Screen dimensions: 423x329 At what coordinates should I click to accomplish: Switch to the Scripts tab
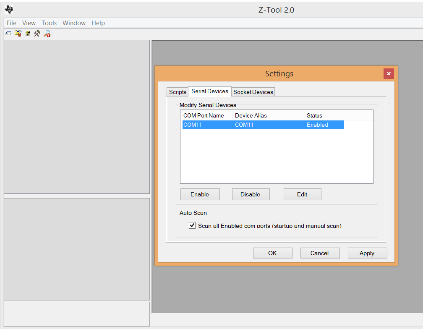(178, 92)
